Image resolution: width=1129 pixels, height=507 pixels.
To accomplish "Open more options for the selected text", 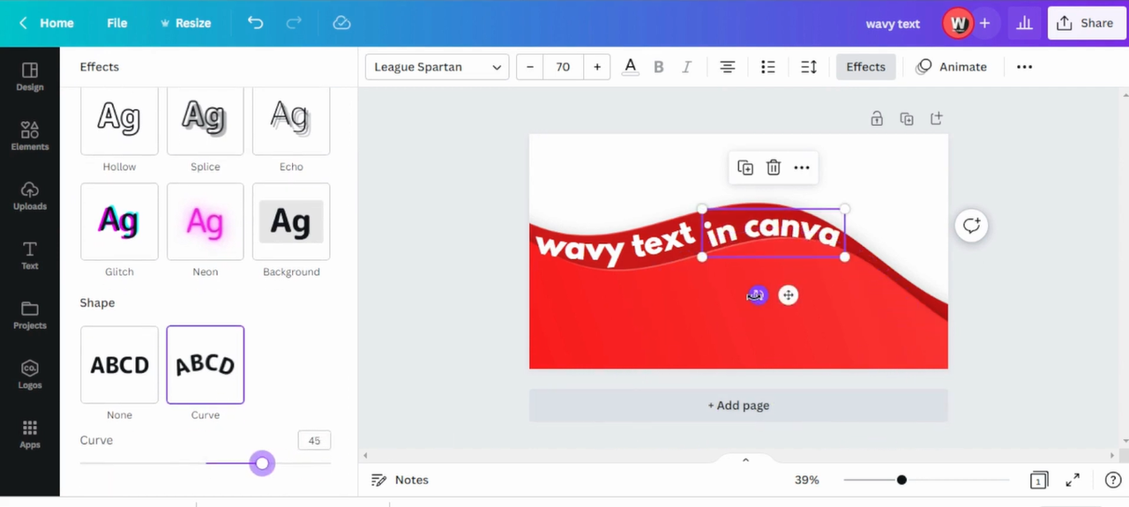I will (x=802, y=168).
